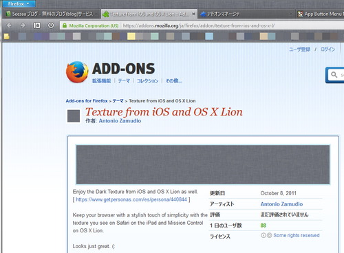Image resolution: width=344 pixels, height=253 pixels.
Task: Click the Firefox logo on Add-ons page
Action: (77, 72)
